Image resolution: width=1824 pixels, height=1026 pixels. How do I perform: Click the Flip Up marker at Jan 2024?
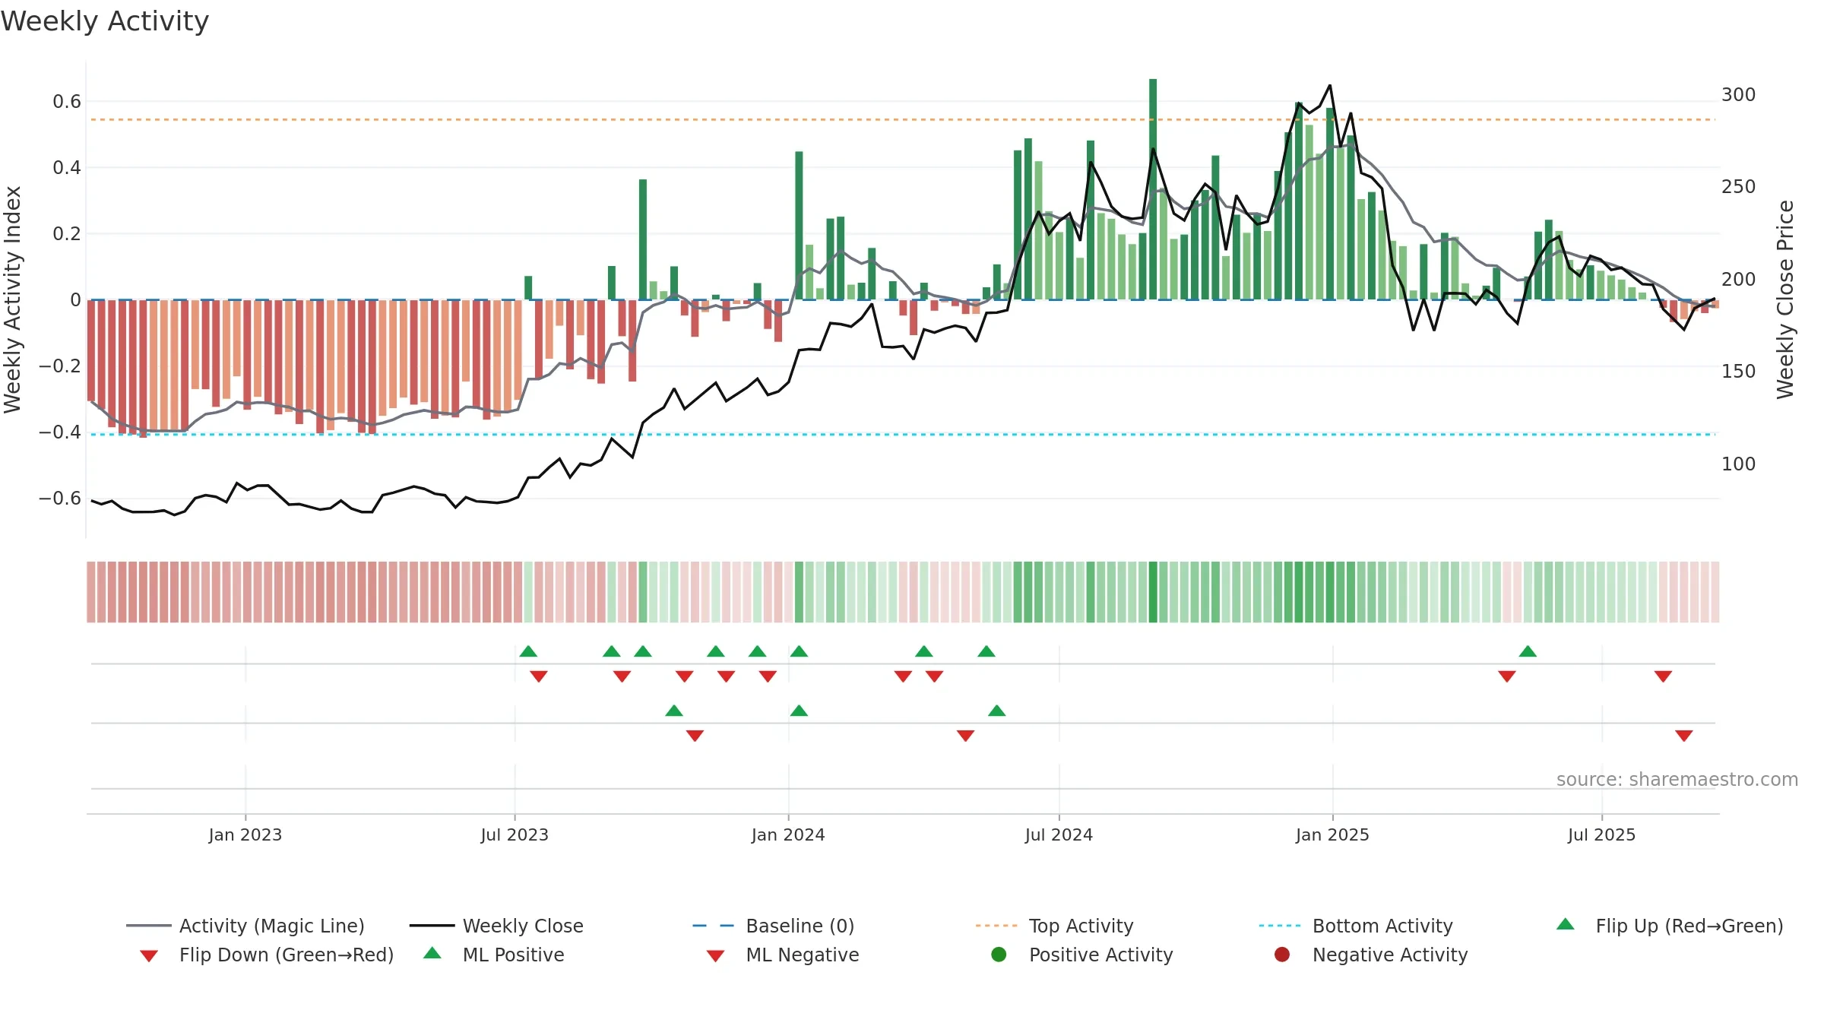pyautogui.click(x=799, y=651)
